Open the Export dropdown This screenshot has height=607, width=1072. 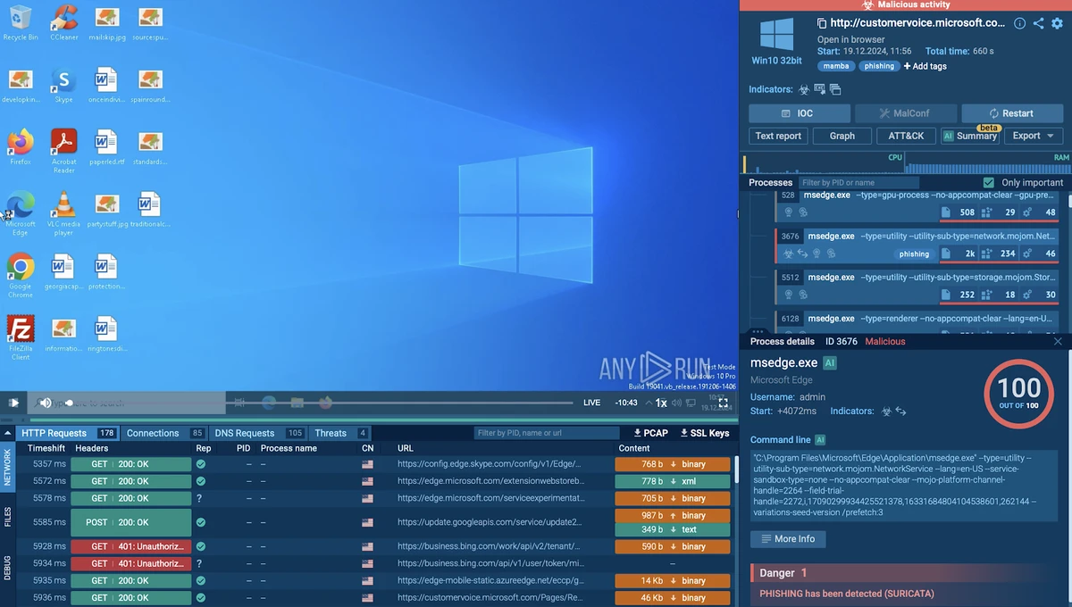[x=1033, y=136]
